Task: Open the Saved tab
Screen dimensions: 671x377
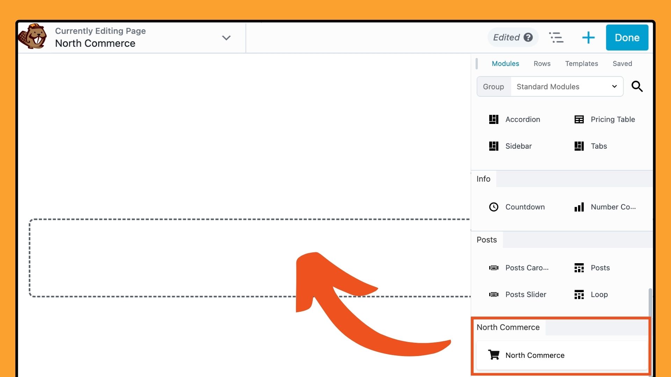Action: click(x=622, y=64)
